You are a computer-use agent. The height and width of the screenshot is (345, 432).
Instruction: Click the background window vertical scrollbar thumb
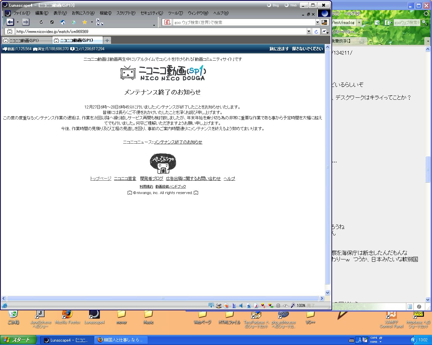(428, 170)
